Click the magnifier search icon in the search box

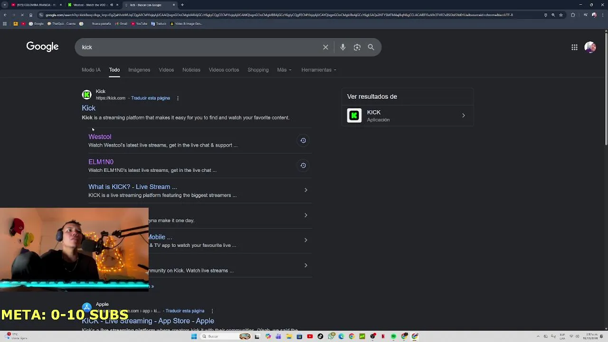tap(371, 47)
